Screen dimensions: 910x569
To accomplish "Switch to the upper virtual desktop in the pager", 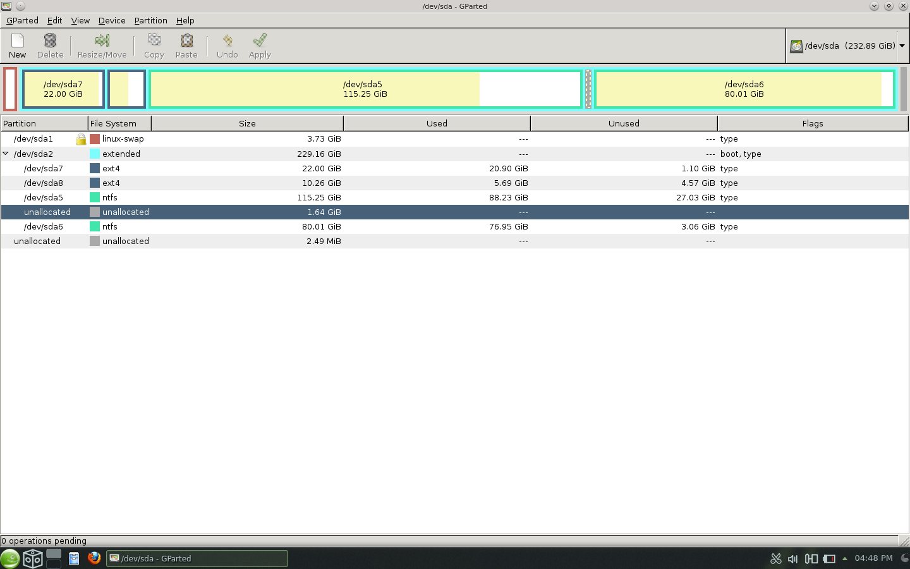I will (x=54, y=553).
